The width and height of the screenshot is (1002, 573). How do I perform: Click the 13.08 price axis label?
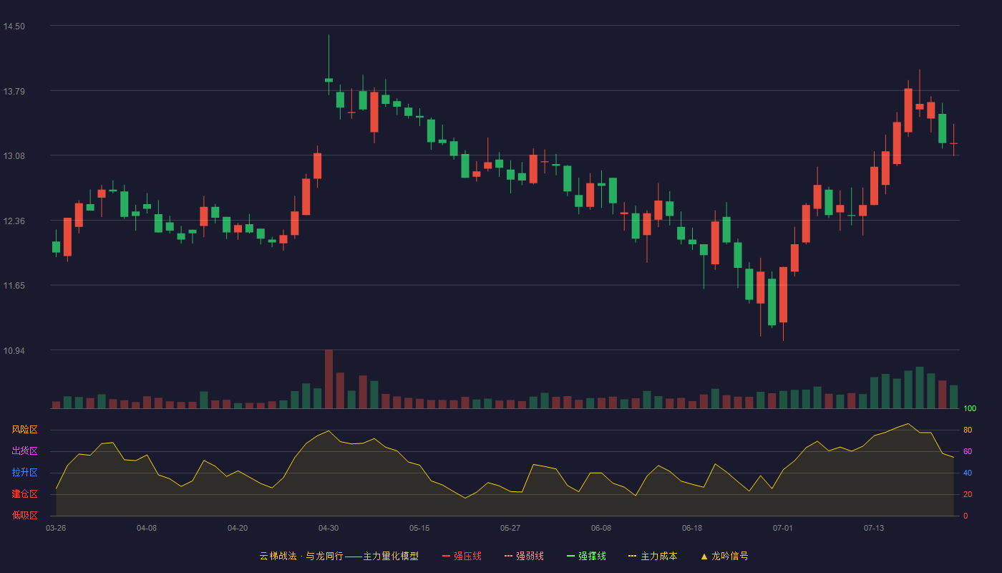coord(14,156)
